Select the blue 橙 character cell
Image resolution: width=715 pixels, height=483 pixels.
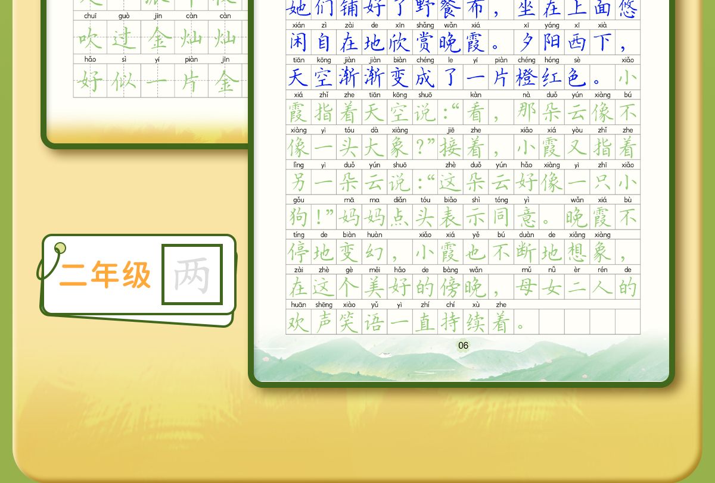(x=527, y=77)
